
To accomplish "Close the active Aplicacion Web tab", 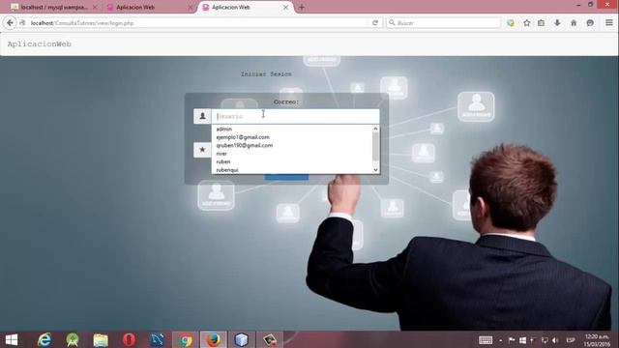I will click(x=285, y=7).
